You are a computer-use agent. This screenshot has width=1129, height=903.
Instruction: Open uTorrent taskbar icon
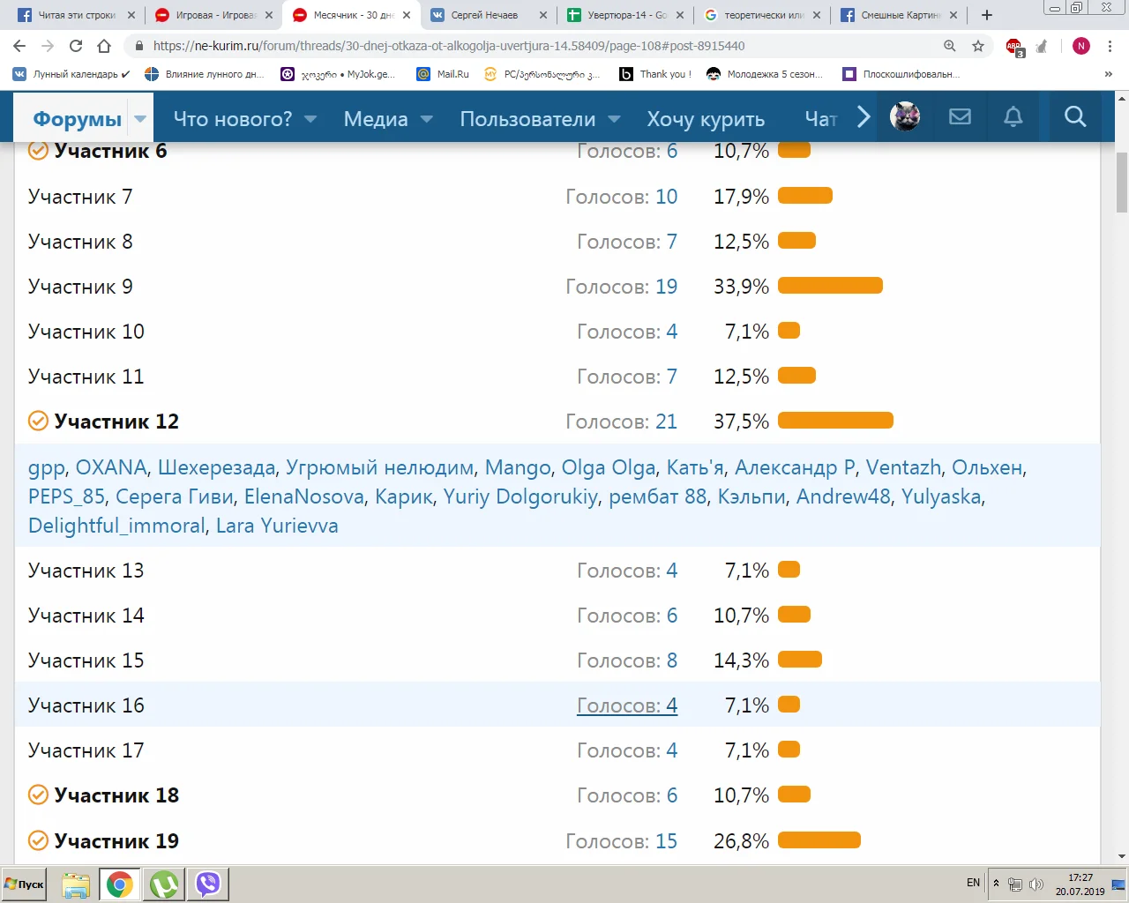point(164,884)
